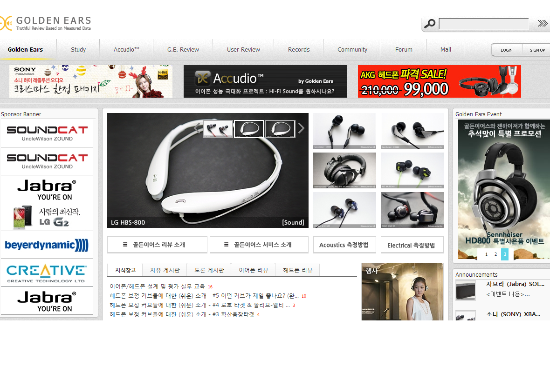Open the top-left black earphone review thumbnail
The width and height of the screenshot is (550, 366).
click(x=344, y=131)
